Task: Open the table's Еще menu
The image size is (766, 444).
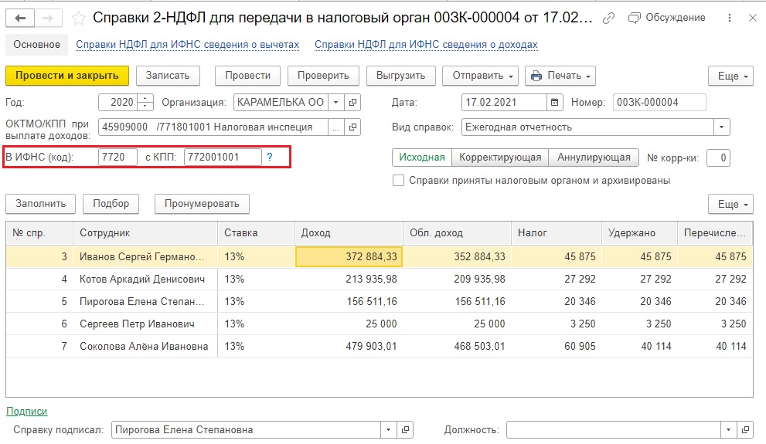Action: pos(730,205)
